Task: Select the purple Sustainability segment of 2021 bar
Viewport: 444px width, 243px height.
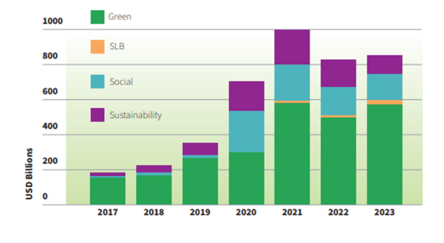Action: click(292, 47)
